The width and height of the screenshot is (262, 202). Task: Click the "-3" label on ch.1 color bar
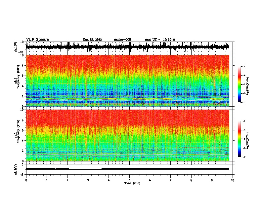click(244, 66)
